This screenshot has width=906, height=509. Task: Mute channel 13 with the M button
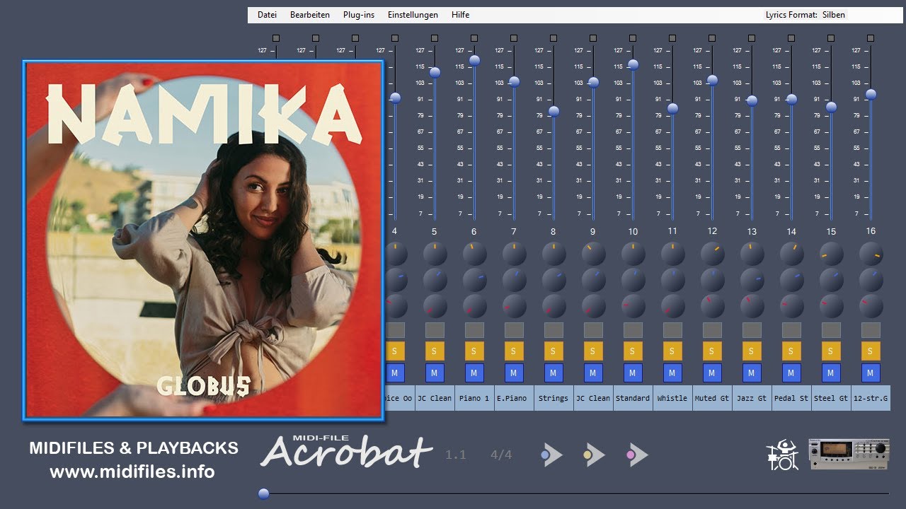(752, 373)
